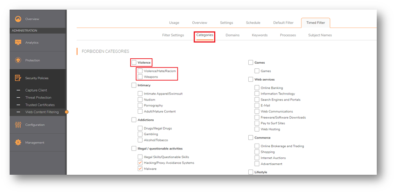Viewport: 396px width, 194px height.
Task: Open Capture Client in sidebar
Action: coord(36,90)
